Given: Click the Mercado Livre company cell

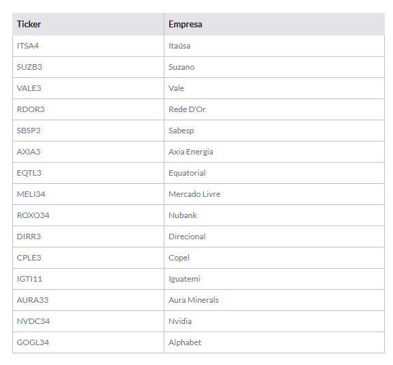Looking at the screenshot, I should click(x=274, y=194).
